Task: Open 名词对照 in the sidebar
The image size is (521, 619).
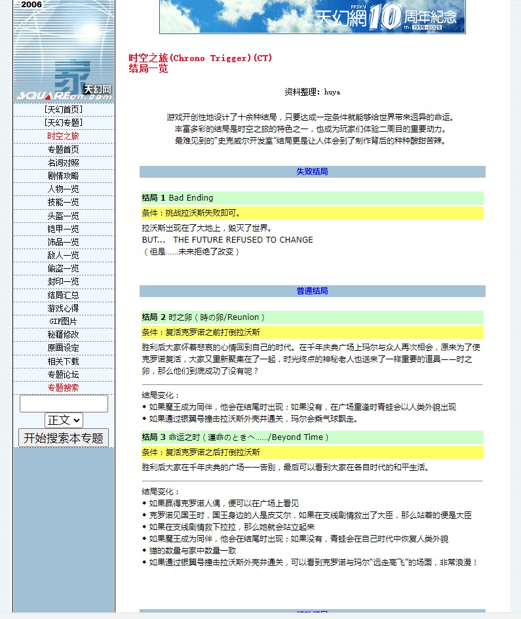Action: (x=64, y=163)
